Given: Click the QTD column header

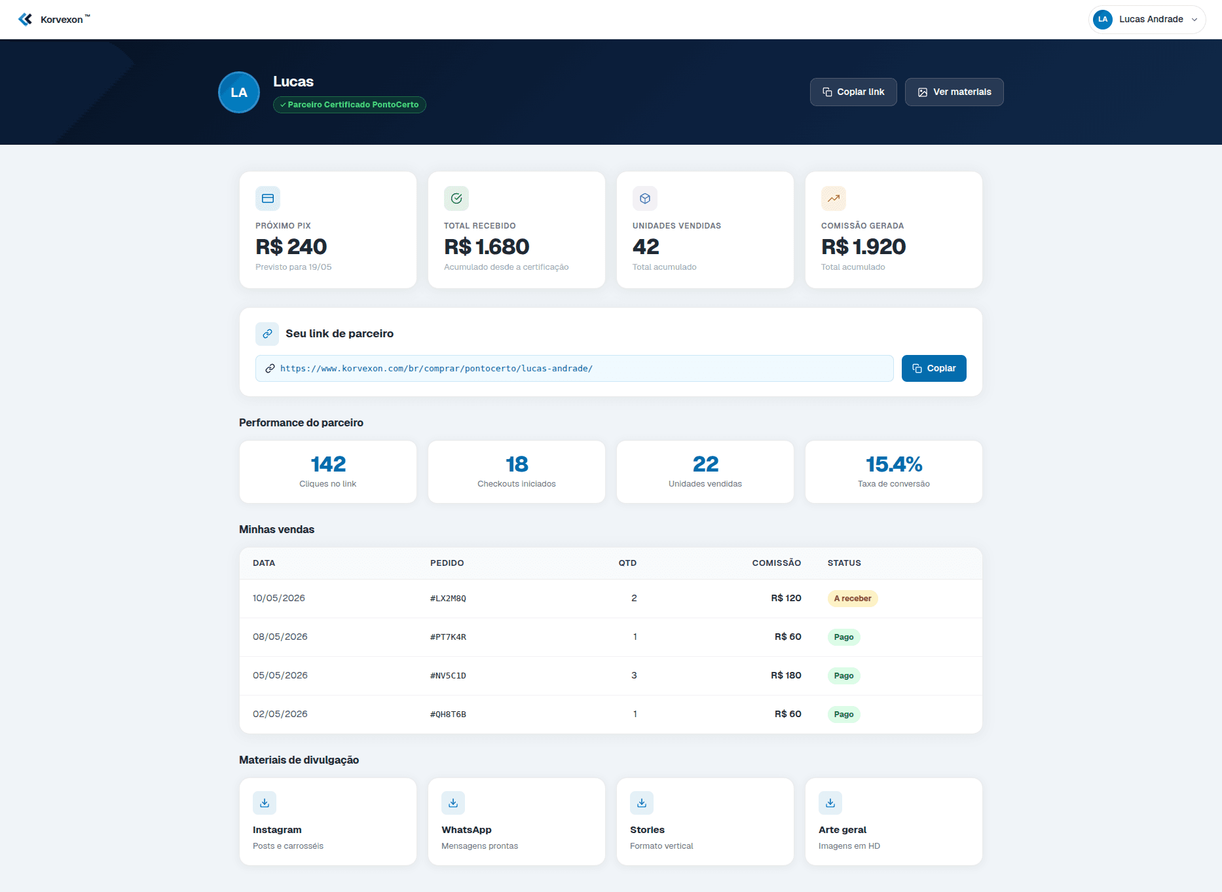Looking at the screenshot, I should (x=627, y=563).
